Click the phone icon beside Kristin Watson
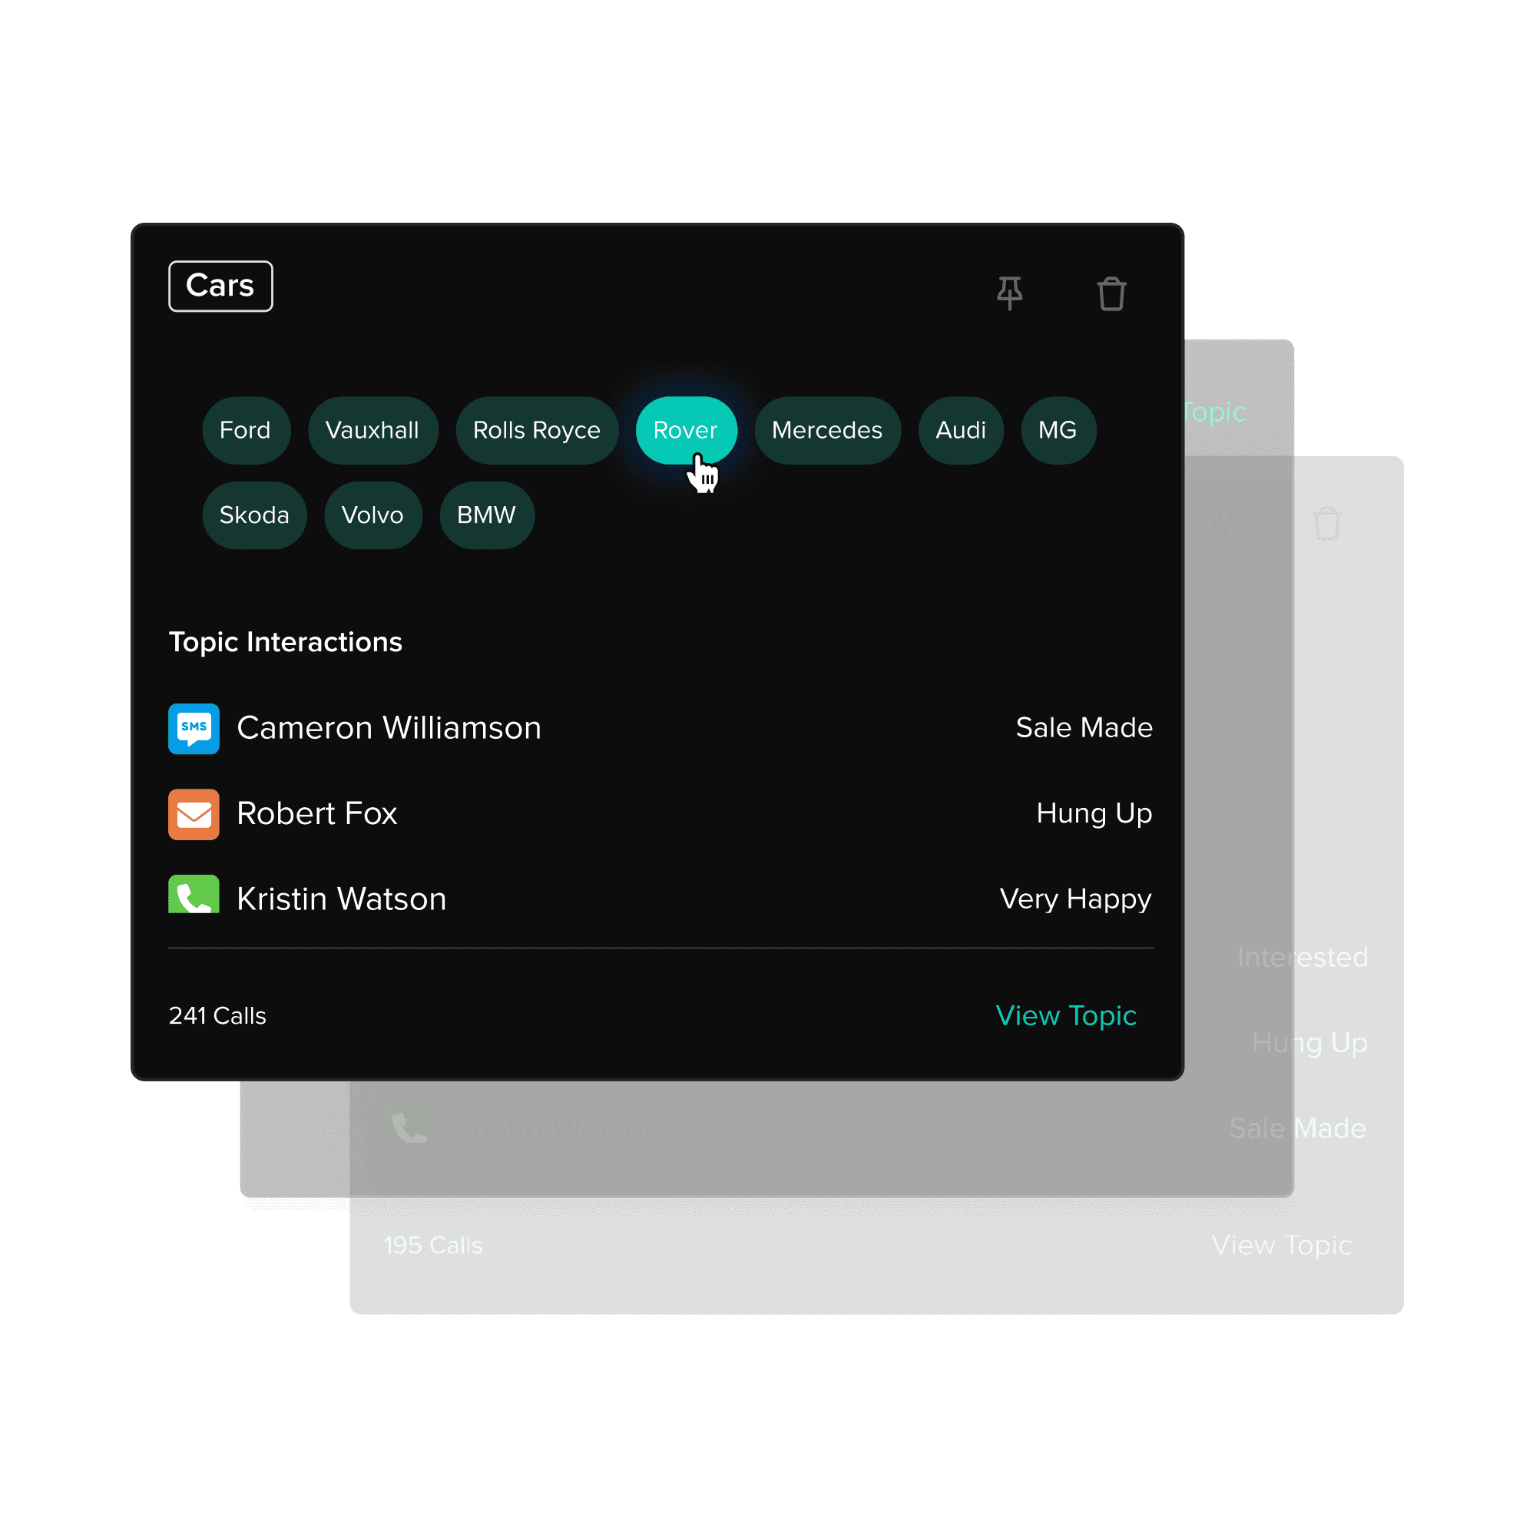1536x1536 pixels. (194, 896)
